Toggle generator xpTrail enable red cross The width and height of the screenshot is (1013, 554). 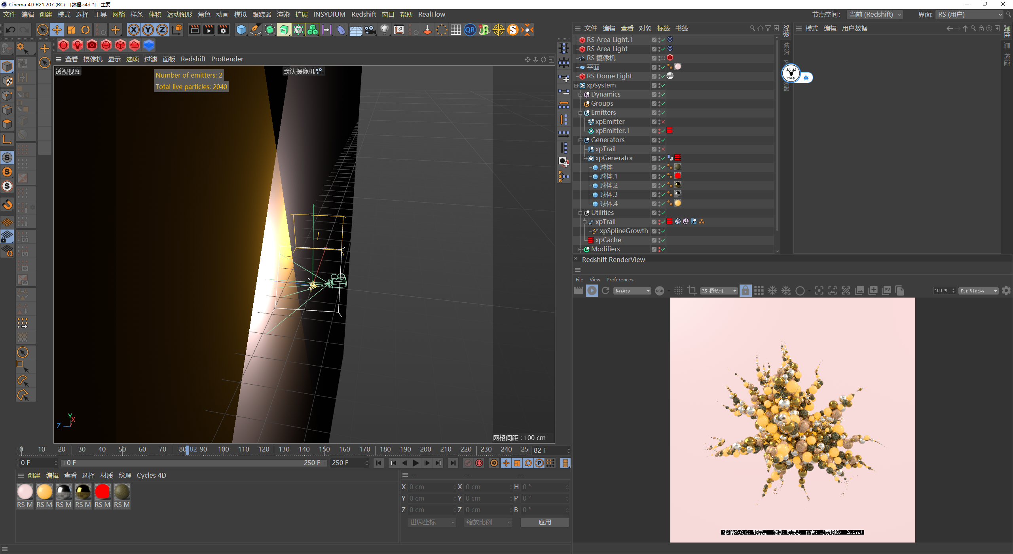point(664,149)
